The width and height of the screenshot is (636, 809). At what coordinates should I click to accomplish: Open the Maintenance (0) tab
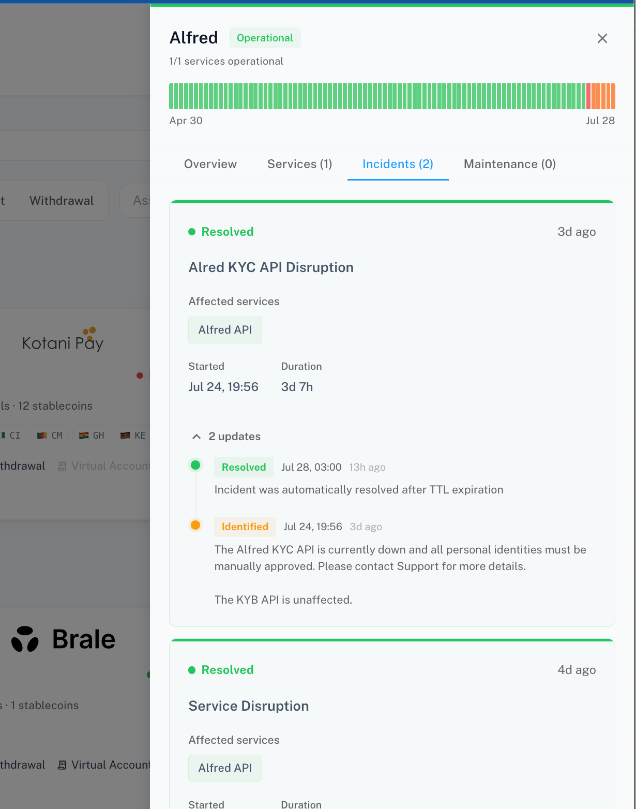click(x=510, y=164)
